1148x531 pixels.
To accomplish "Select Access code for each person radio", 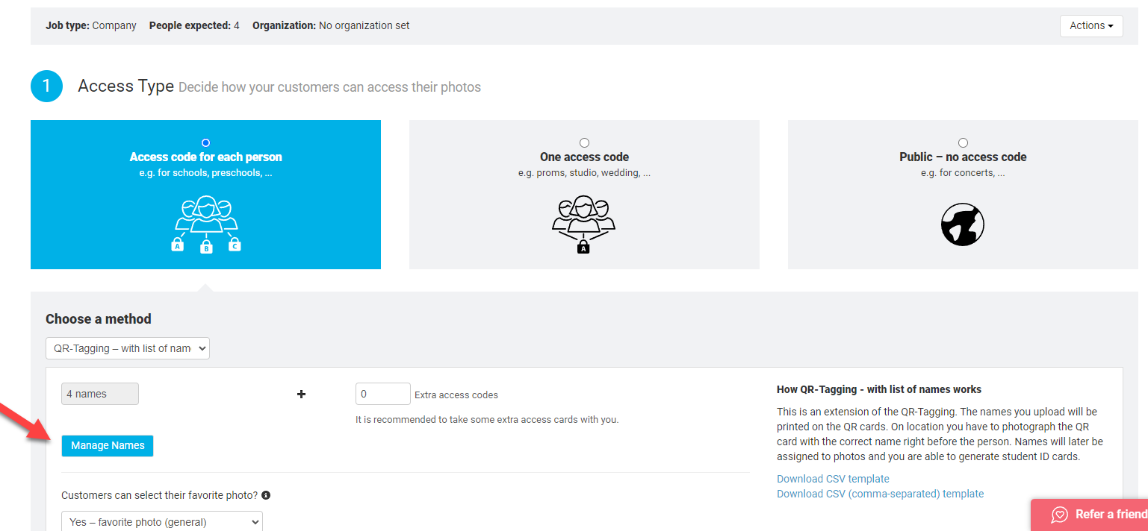I will (206, 142).
